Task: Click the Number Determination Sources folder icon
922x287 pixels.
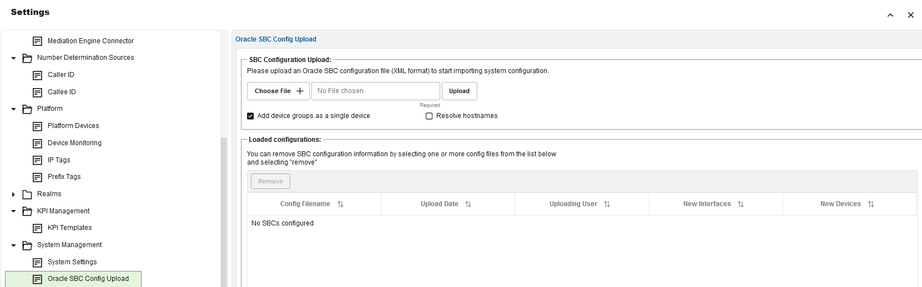Action: [x=27, y=58]
